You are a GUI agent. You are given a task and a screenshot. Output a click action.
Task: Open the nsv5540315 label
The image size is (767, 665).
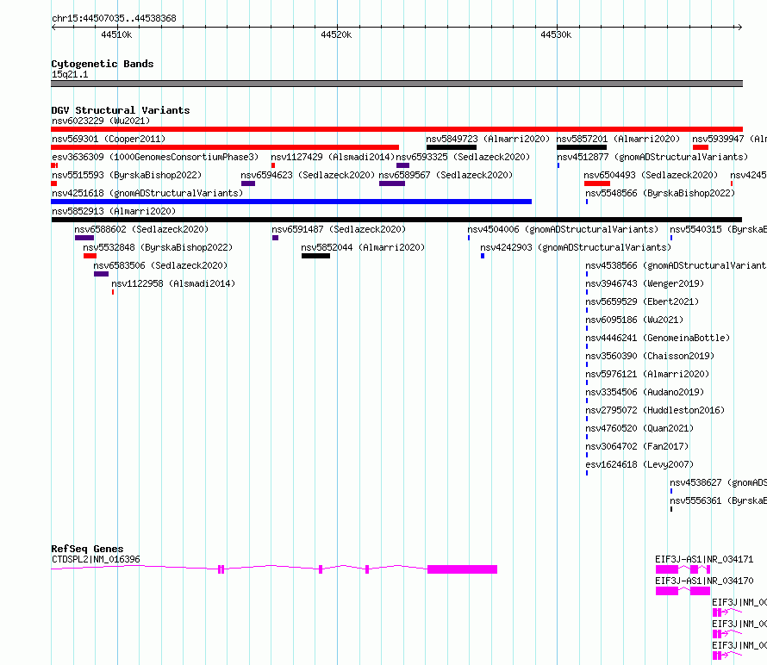click(x=719, y=229)
